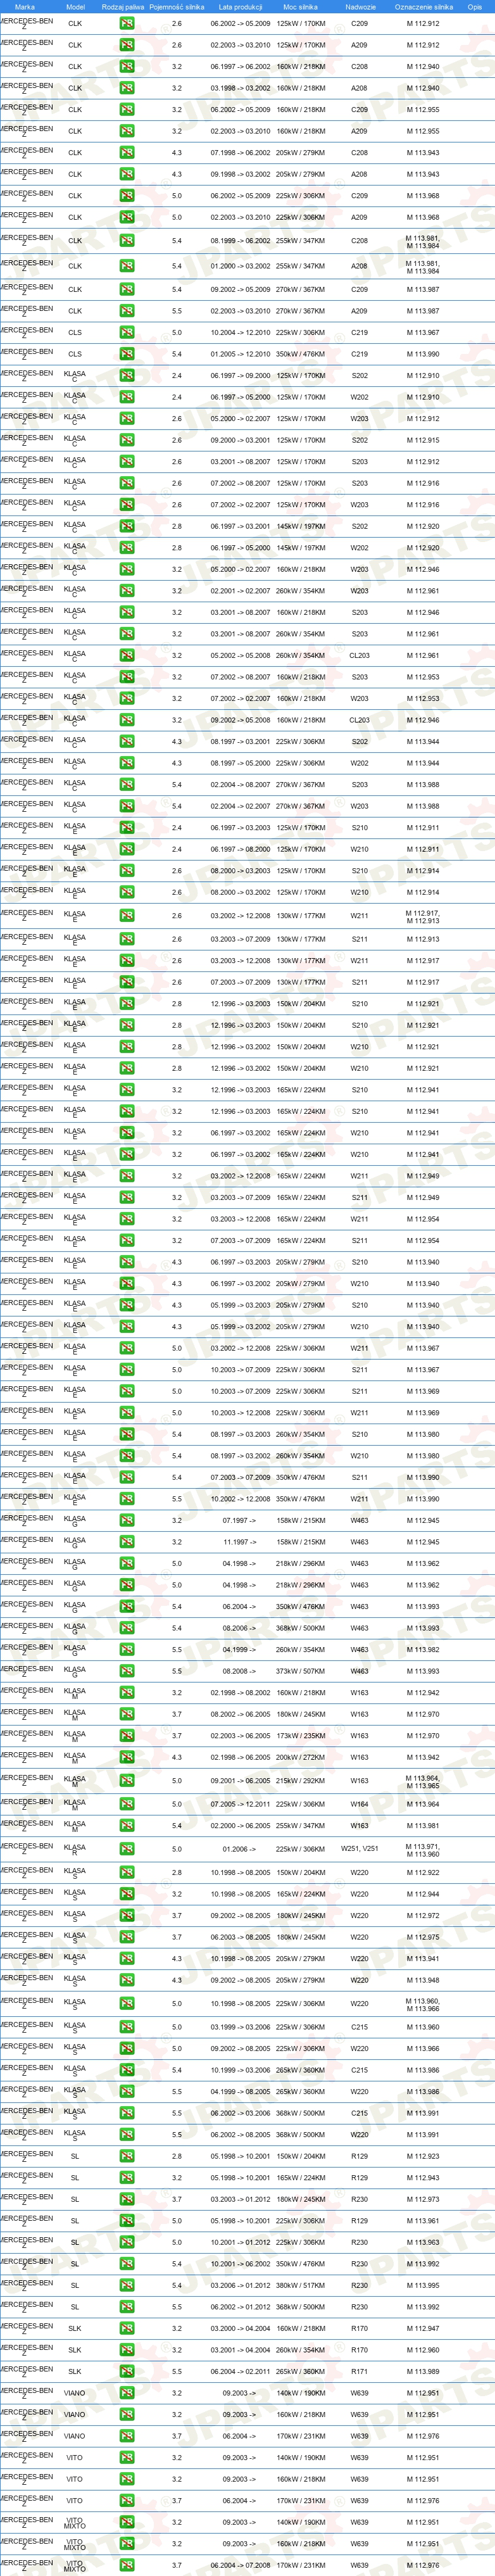495x2576 pixels.
Task: Click fuel icon in SL 3.7 M 112.973 row
Action: click(x=127, y=2200)
